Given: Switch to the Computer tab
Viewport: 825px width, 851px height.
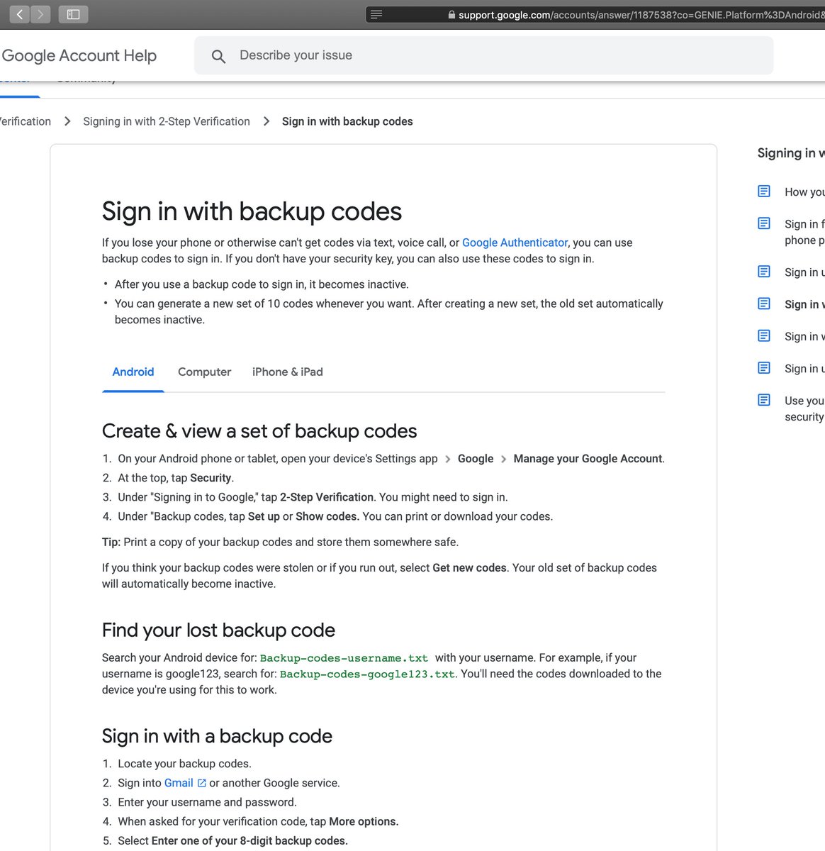Looking at the screenshot, I should 205,372.
